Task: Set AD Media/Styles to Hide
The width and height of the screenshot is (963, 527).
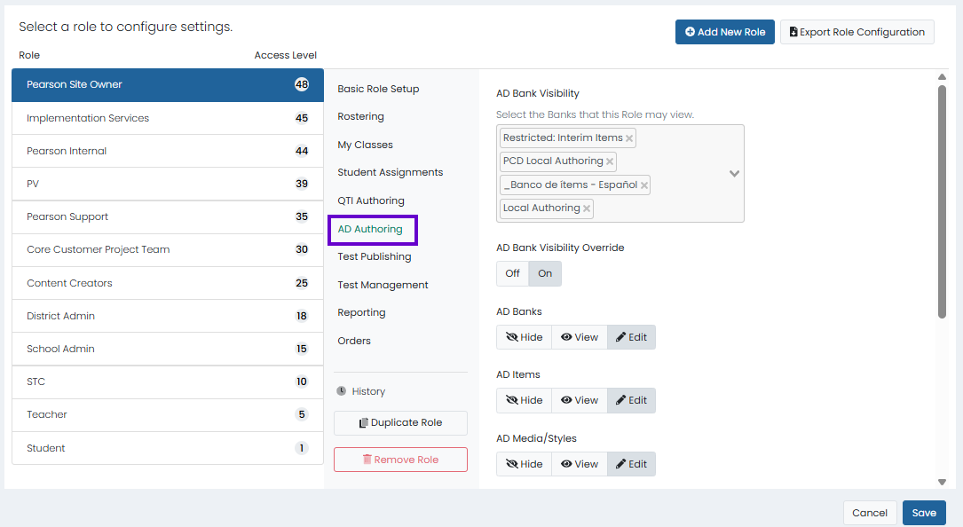Action: [x=524, y=464]
